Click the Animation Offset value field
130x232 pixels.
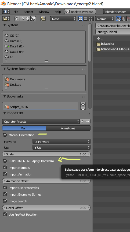point(46,181)
